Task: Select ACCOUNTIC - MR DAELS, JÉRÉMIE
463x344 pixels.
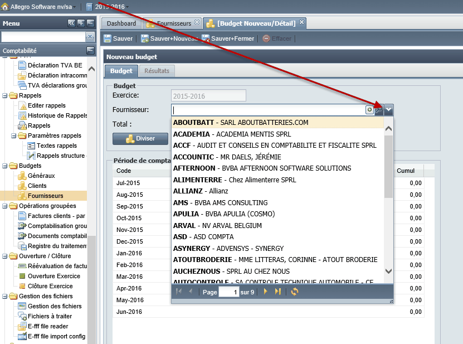Action: [x=277, y=157]
